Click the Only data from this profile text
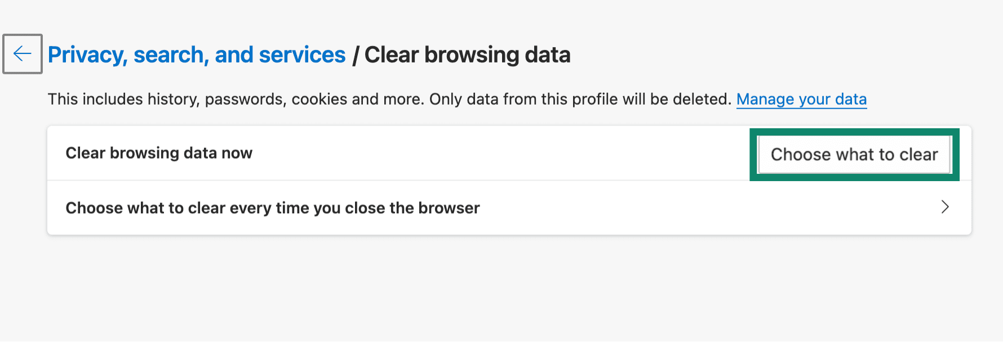The image size is (1003, 342). click(580, 100)
